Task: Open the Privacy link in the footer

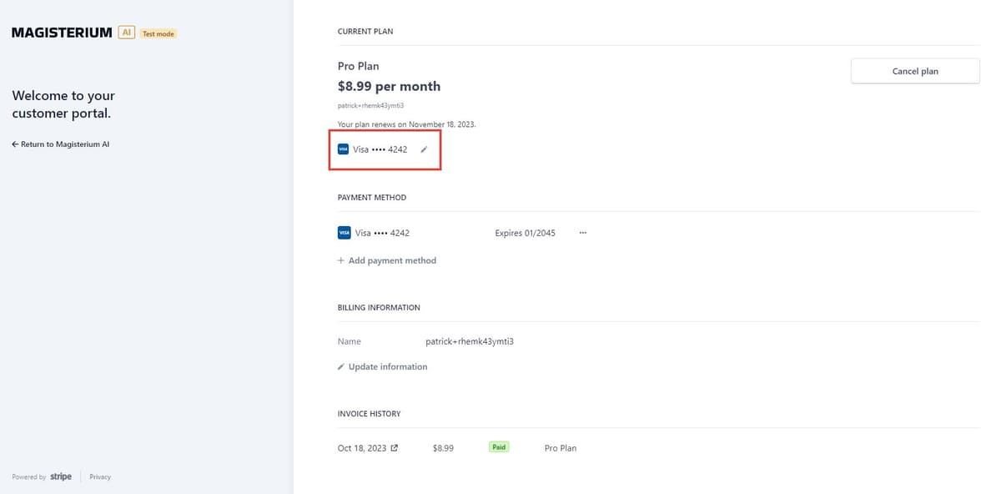Action: [x=99, y=476]
